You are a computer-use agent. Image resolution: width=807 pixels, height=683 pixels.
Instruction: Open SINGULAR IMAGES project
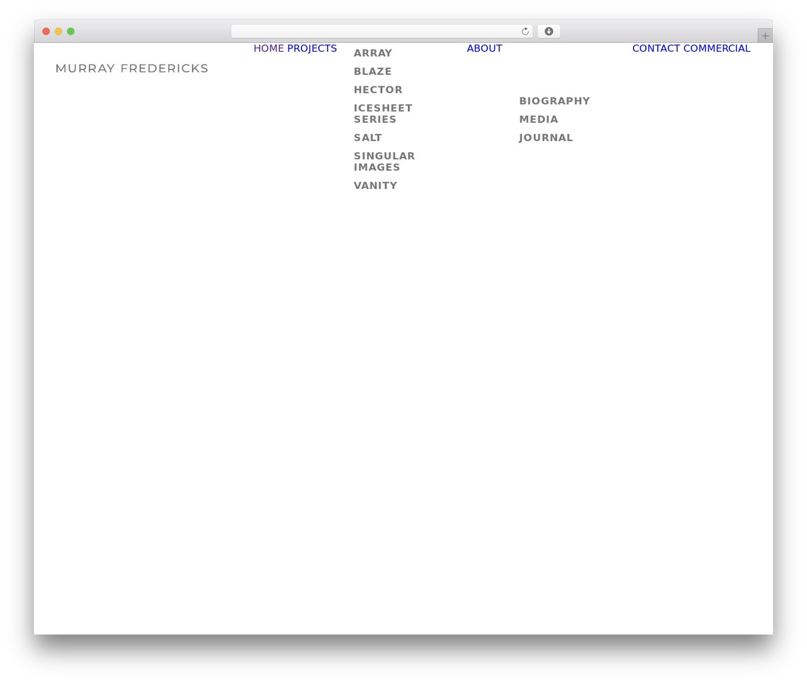click(x=384, y=161)
